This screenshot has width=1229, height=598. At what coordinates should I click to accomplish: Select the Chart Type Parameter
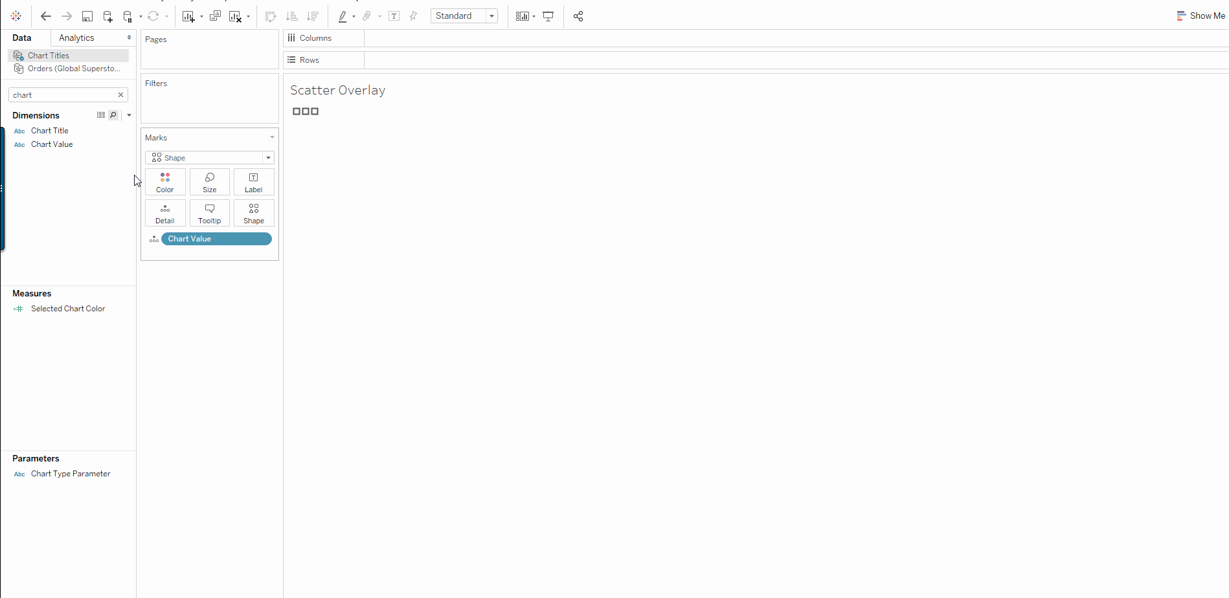coord(71,474)
